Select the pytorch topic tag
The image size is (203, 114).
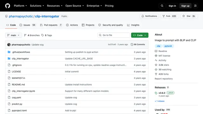click(168, 46)
